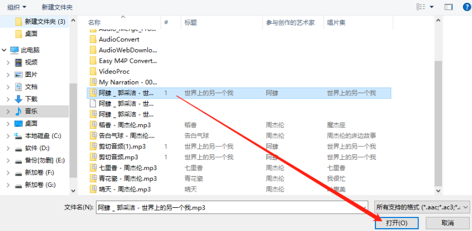
Task: Click the 视频 library icon
Action: point(19,62)
